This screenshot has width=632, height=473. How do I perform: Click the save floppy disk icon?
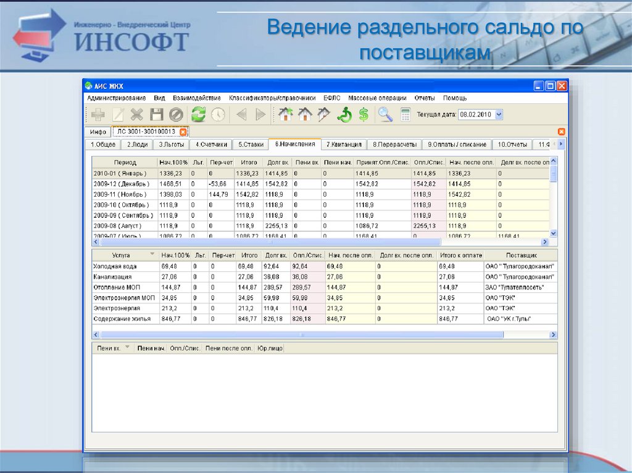[157, 115]
